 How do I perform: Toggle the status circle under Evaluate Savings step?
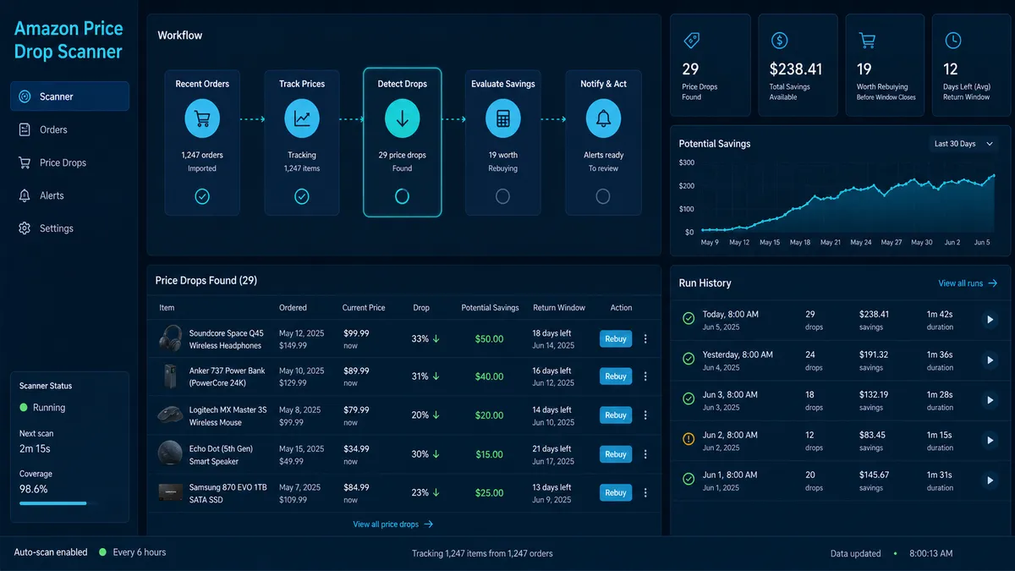502,196
